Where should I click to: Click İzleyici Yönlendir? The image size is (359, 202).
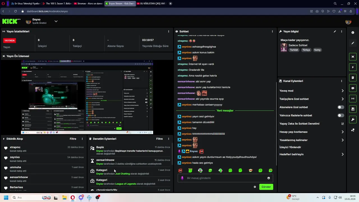pos(290,147)
